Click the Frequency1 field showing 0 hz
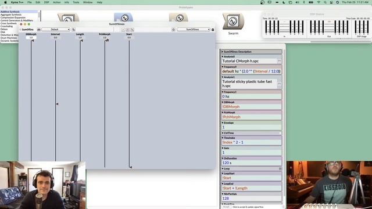Image resolution: width=372 pixels, height=209 pixels. (251, 96)
